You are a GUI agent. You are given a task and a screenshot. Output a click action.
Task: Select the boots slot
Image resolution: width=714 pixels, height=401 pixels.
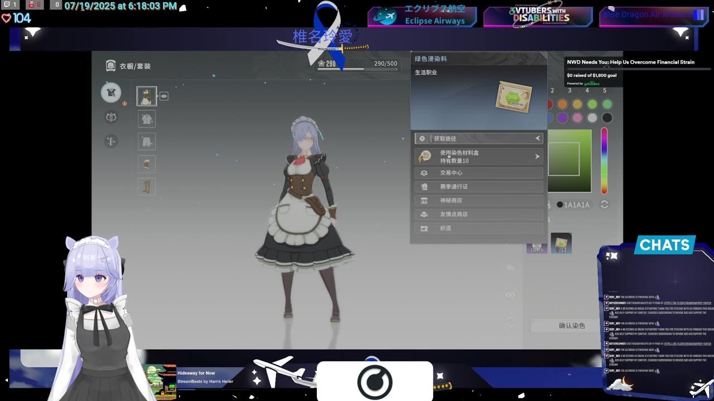click(x=147, y=187)
